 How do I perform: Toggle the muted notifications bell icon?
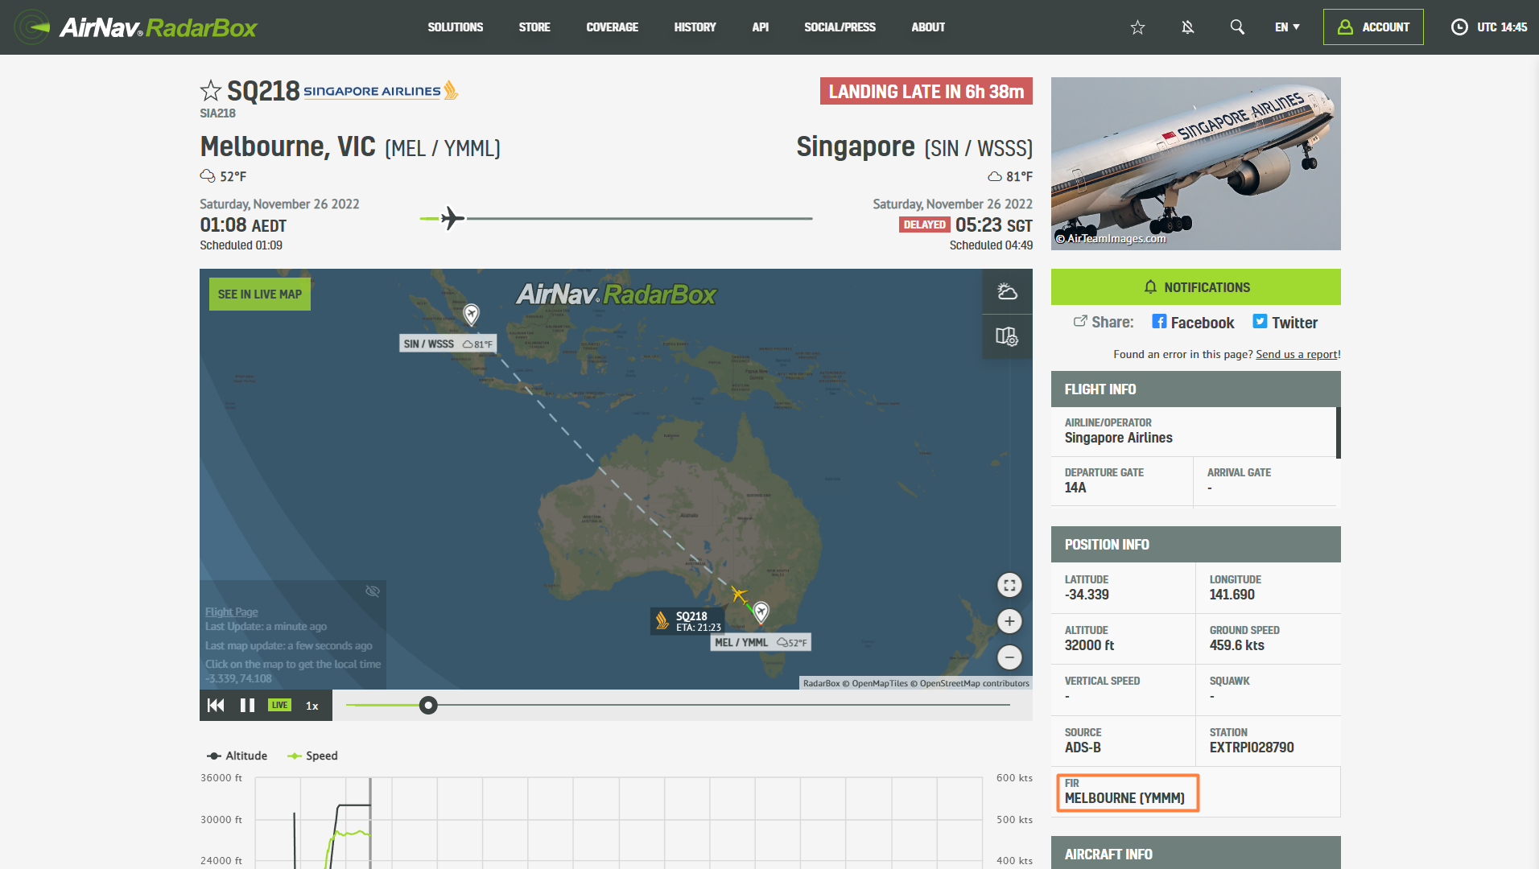coord(1187,27)
